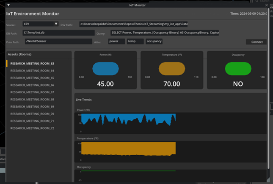Image resolution: width=273 pixels, height=184 pixels.
Task: Click the power attribute field
Action: [116, 41]
